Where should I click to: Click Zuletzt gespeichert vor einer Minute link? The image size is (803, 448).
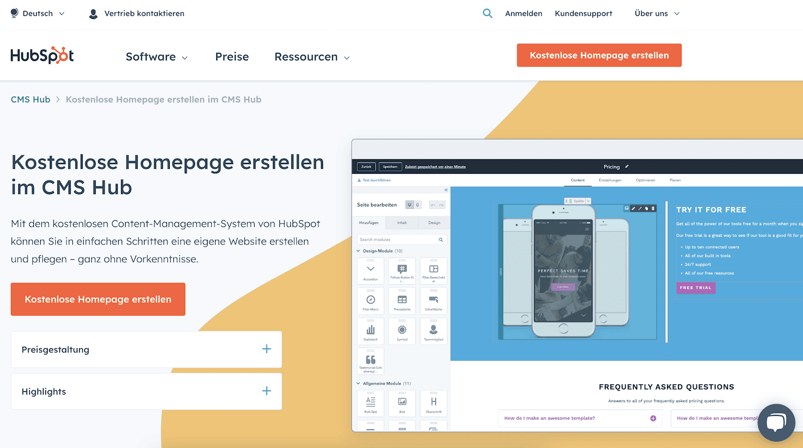tap(435, 166)
